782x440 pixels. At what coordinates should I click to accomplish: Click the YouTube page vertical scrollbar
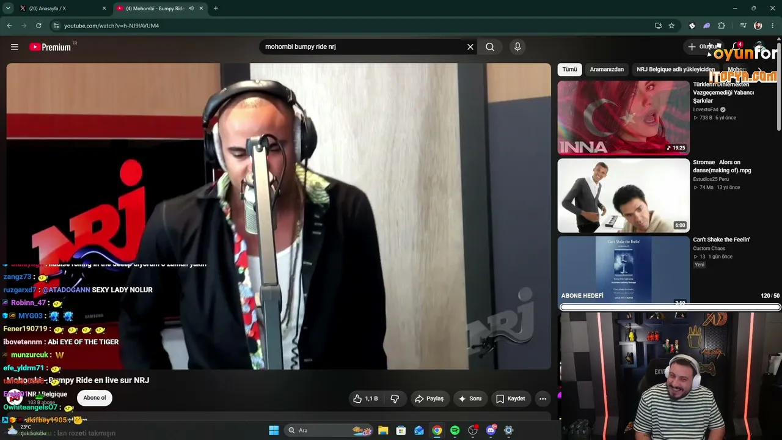[x=779, y=86]
